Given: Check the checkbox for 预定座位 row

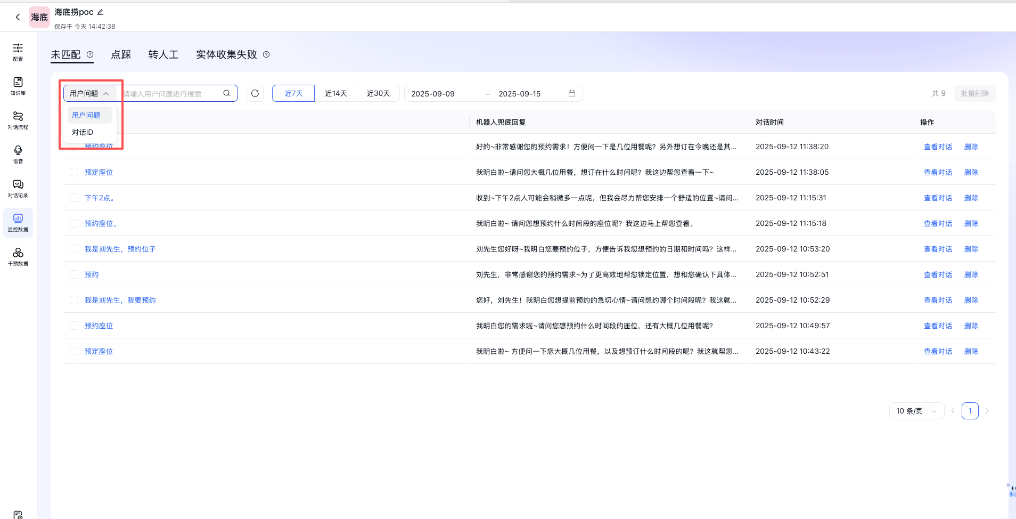Looking at the screenshot, I should [73, 172].
